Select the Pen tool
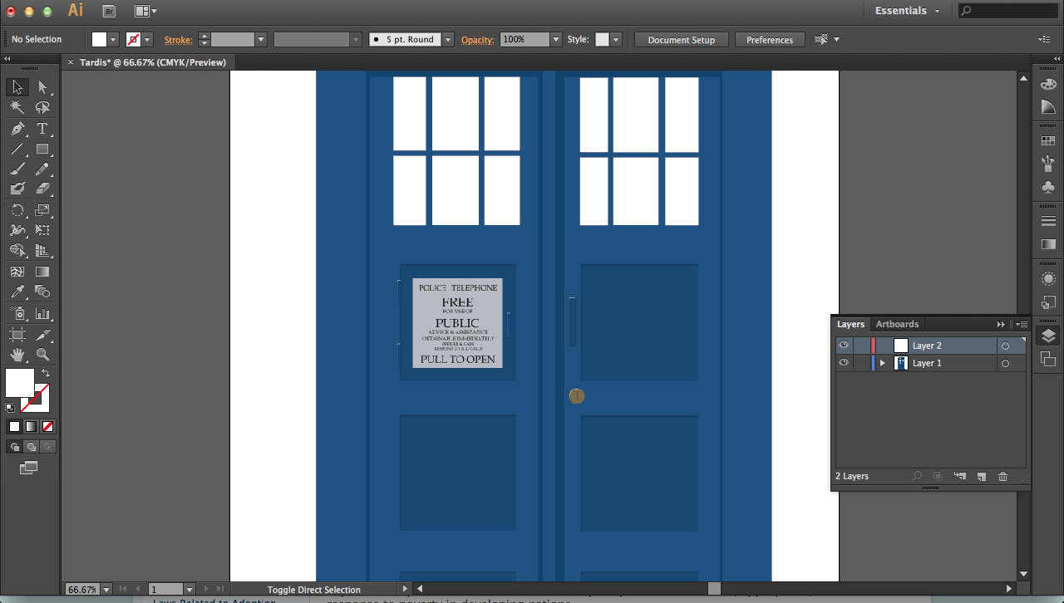Viewport: 1064px width, 603px height. click(17, 129)
